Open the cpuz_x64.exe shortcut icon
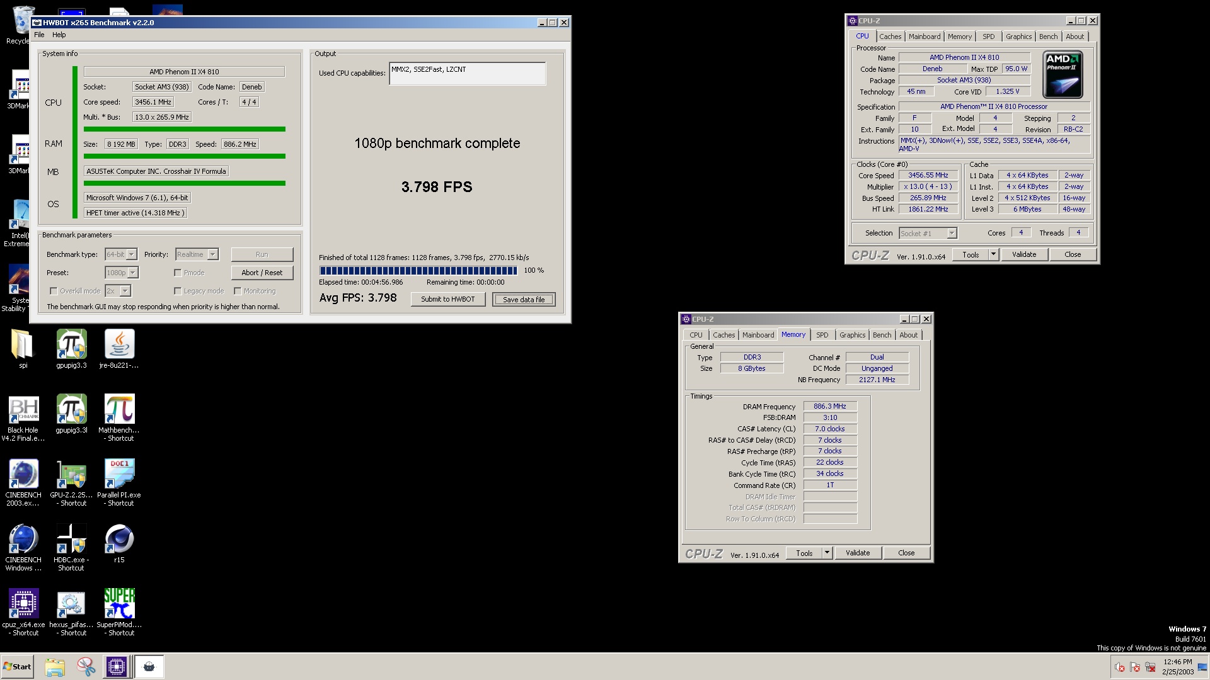Viewport: 1210px width, 680px height. pos(23,612)
